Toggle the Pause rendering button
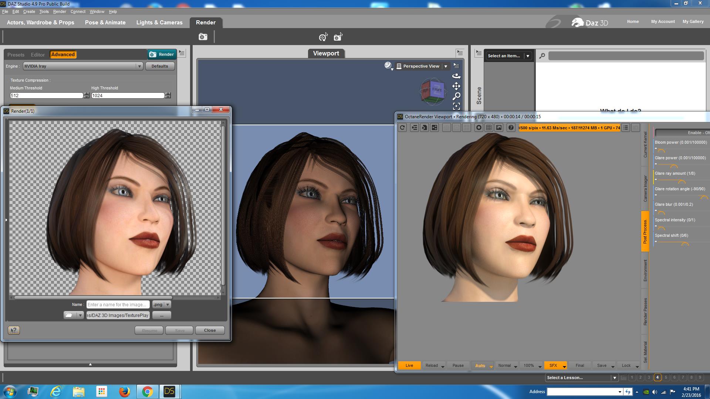 click(x=458, y=365)
